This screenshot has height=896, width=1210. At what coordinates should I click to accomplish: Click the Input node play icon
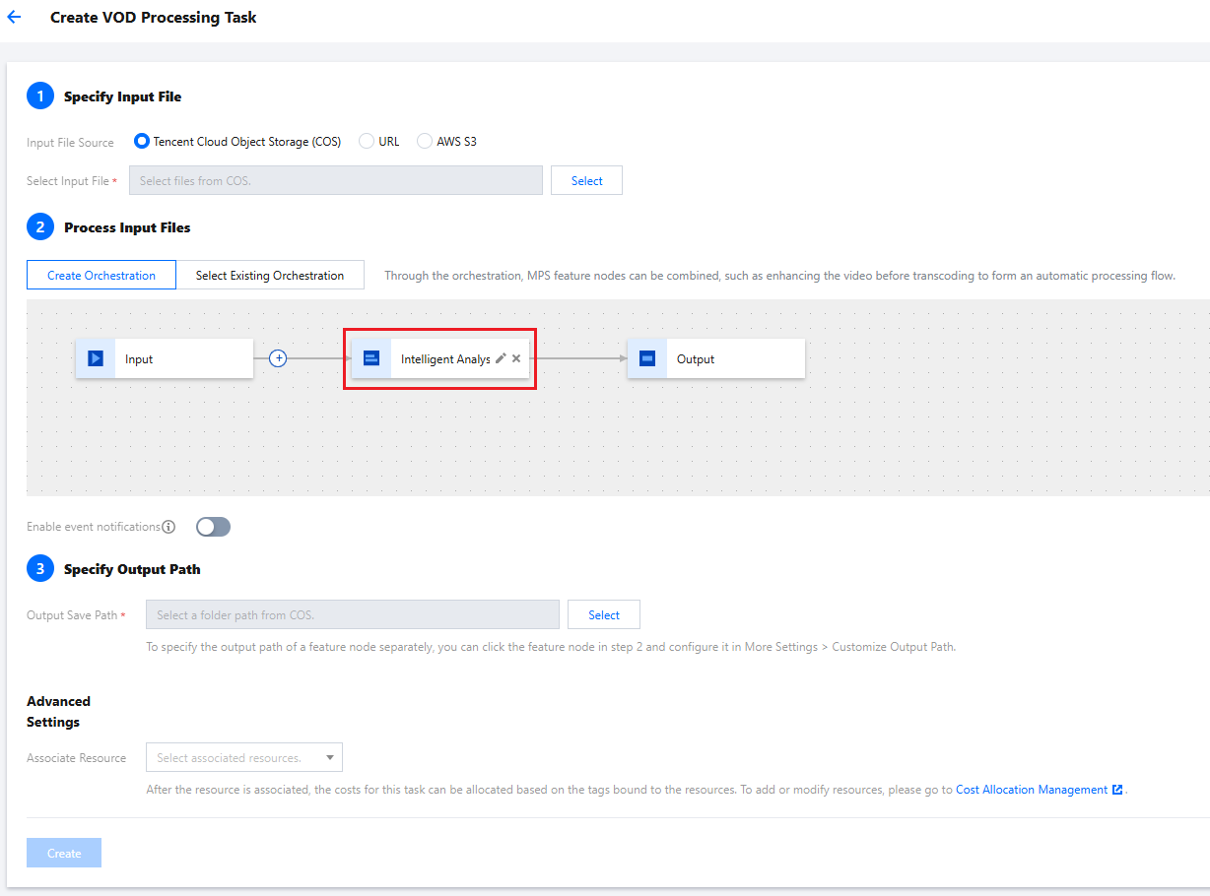(x=96, y=358)
